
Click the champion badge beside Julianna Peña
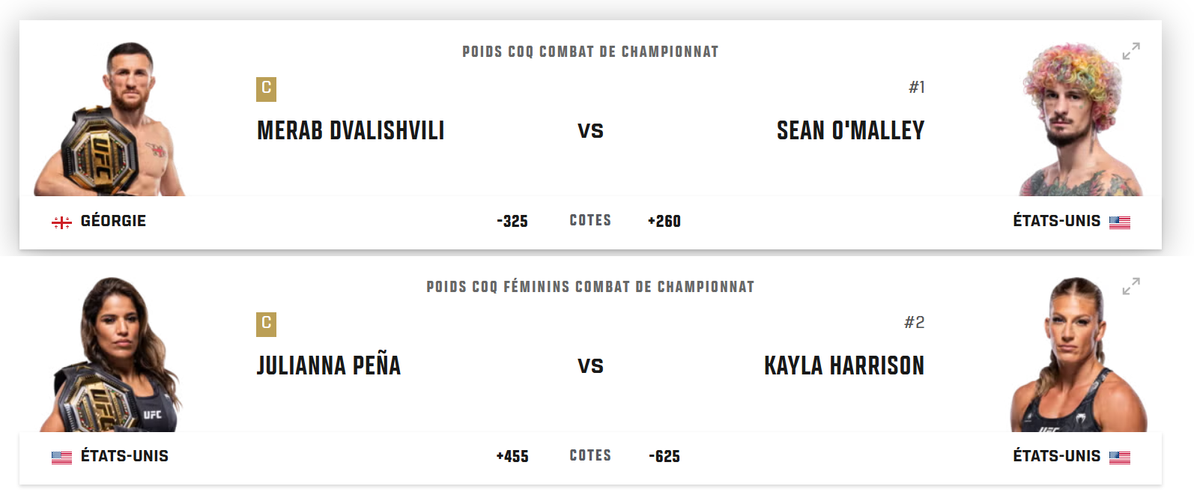click(266, 324)
